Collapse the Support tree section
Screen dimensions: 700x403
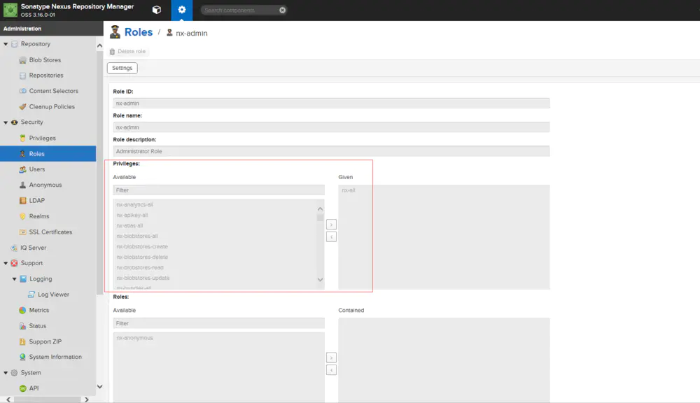[6, 263]
